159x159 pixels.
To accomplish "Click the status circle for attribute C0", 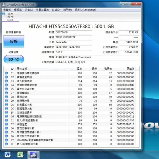I will point(6,116).
